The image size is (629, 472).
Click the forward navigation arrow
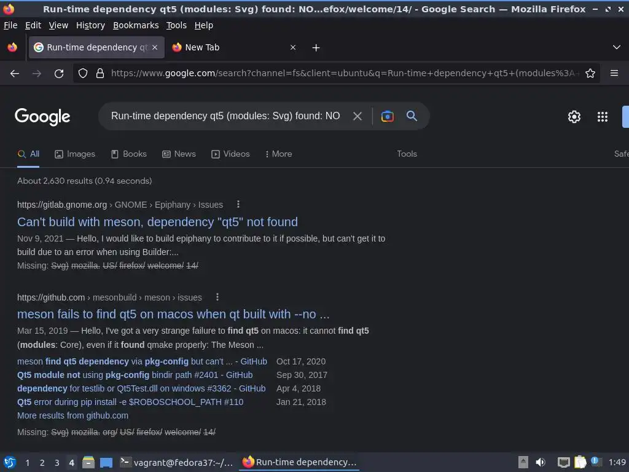[x=36, y=74]
